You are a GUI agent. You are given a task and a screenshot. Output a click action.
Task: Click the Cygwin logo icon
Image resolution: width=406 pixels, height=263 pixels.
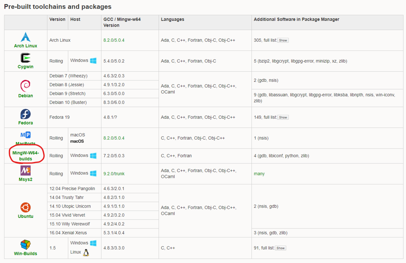pos(26,58)
